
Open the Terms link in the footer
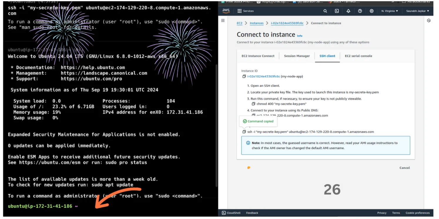coord(396,213)
